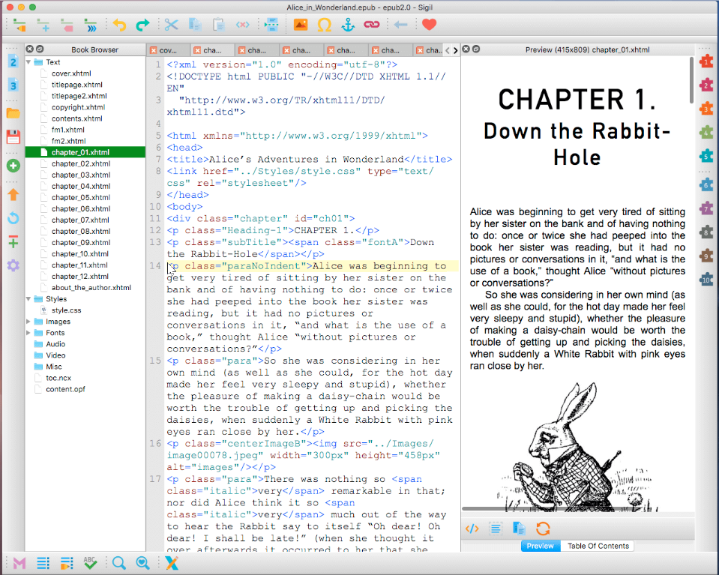Viewport: 719px width, 575px height.
Task: Open chapter_05.xhtml in Book Browser
Action: pos(80,197)
